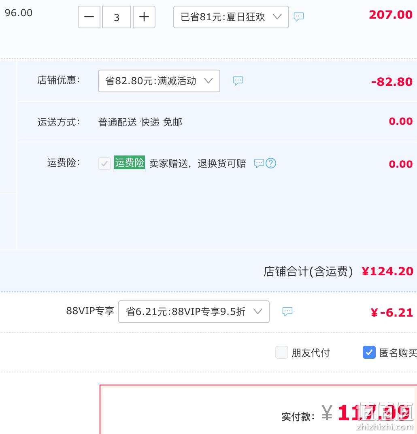Click chat bubble icon next to 满减活动
The height and width of the screenshot is (434, 417).
238,81
